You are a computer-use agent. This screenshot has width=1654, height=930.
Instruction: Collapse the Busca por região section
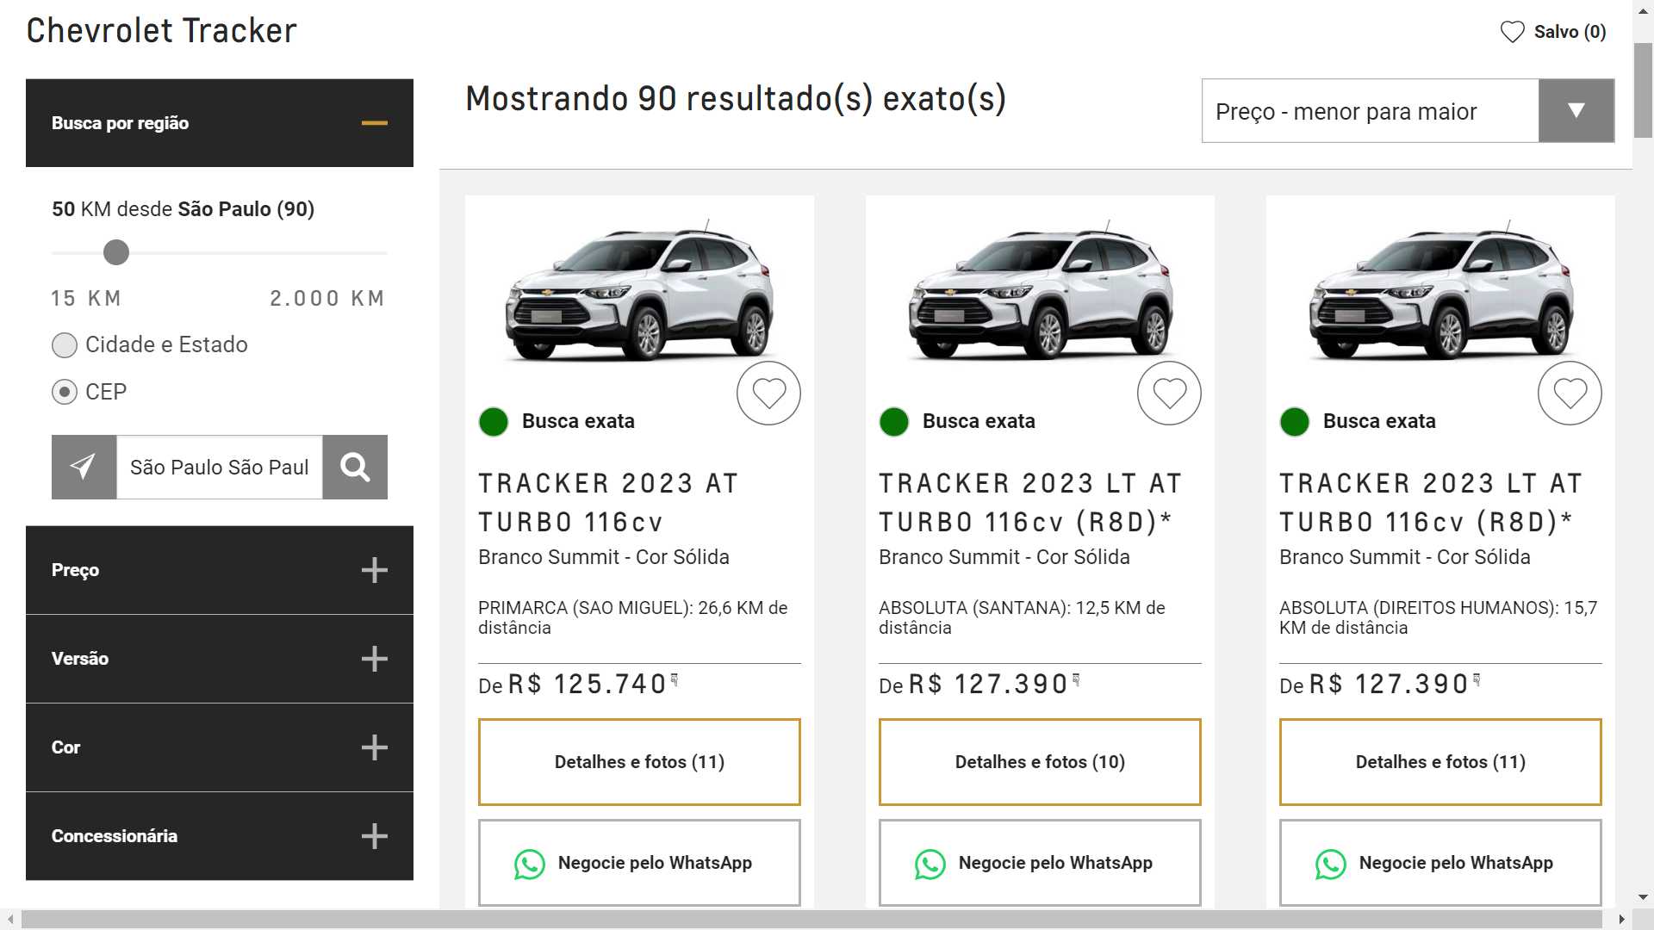tap(374, 123)
